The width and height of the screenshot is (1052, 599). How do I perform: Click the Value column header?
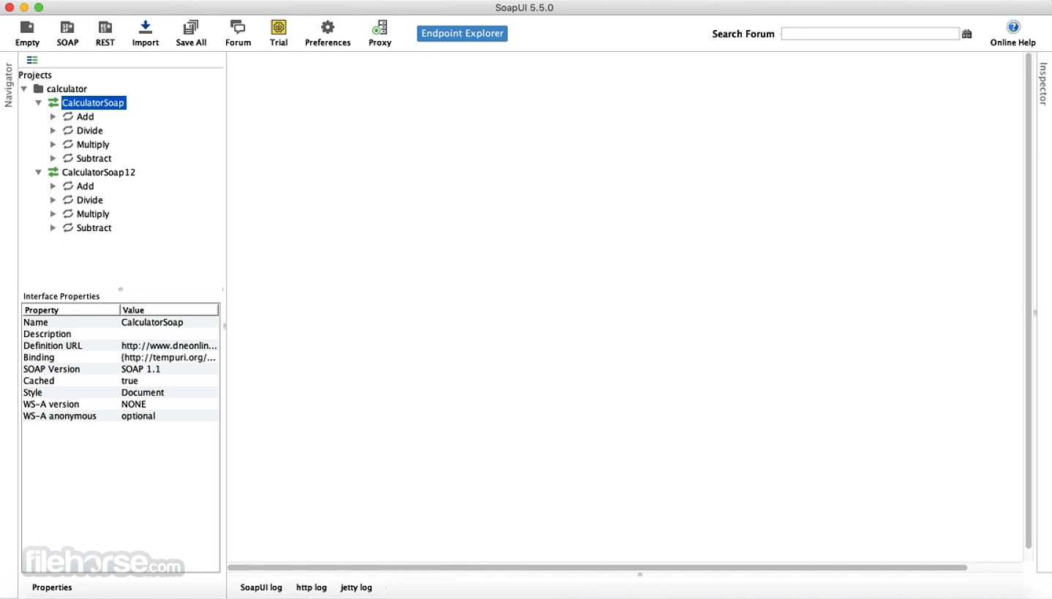click(169, 310)
